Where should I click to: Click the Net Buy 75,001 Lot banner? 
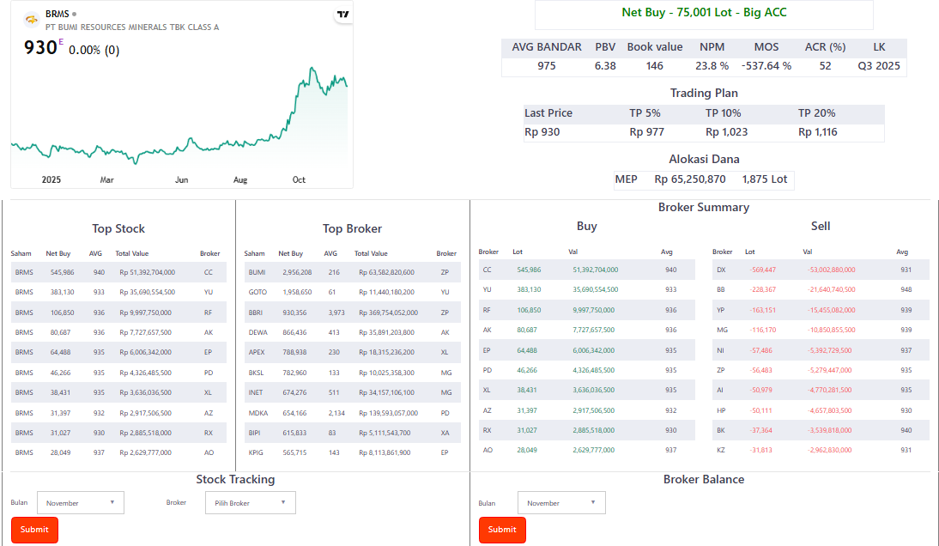[x=704, y=13]
